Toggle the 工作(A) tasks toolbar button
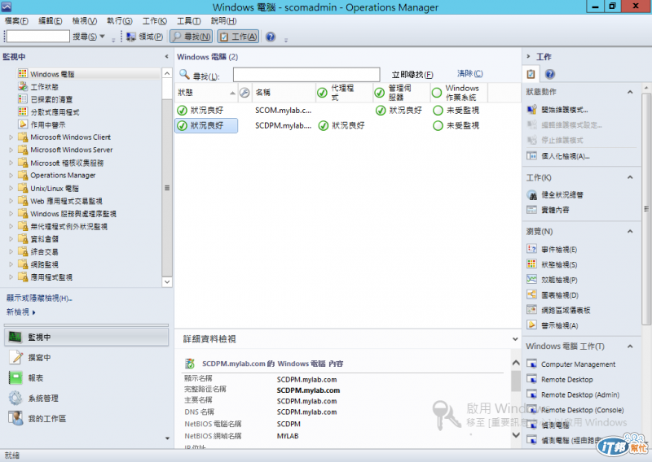This screenshot has width=652, height=462. (x=238, y=37)
